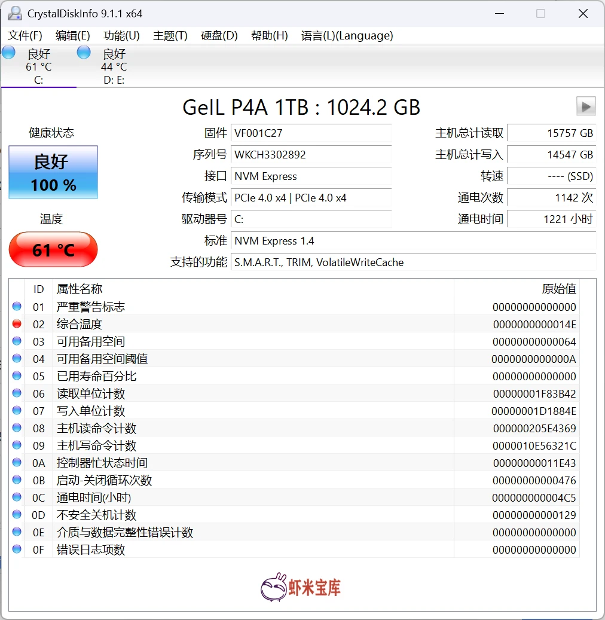605x620 pixels.
Task: Open the 主题(T) menu
Action: (170, 36)
